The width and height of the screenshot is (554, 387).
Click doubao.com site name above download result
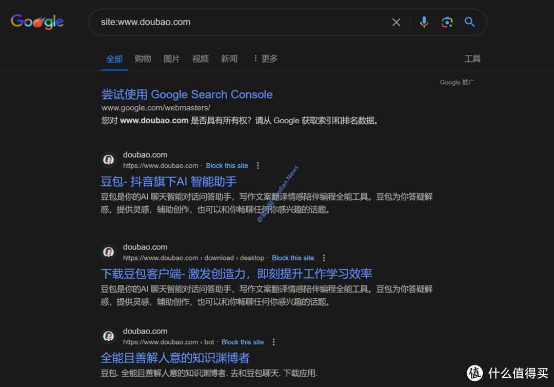145,247
